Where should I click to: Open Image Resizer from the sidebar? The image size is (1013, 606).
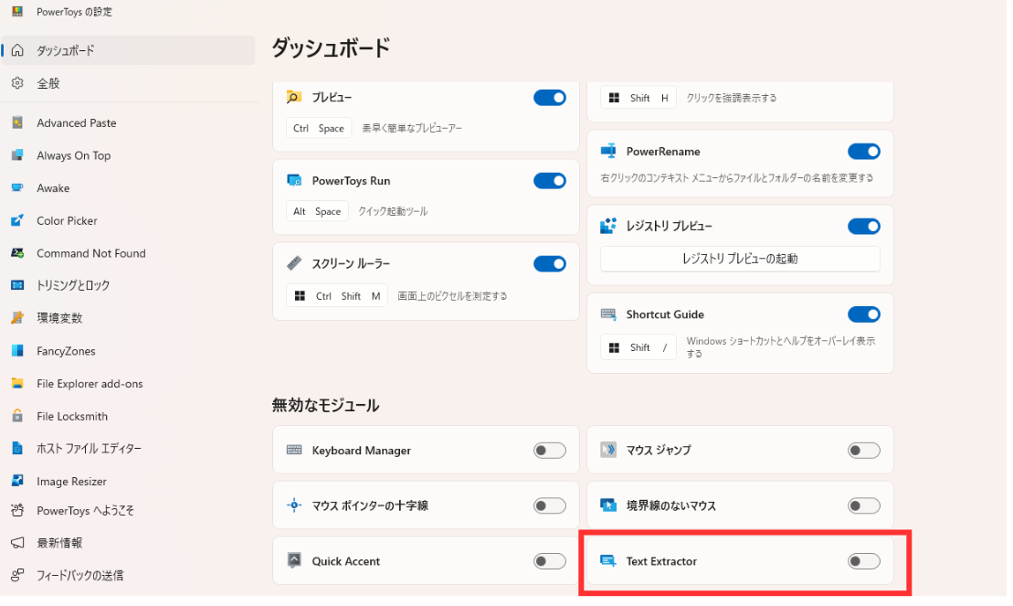coord(128,481)
